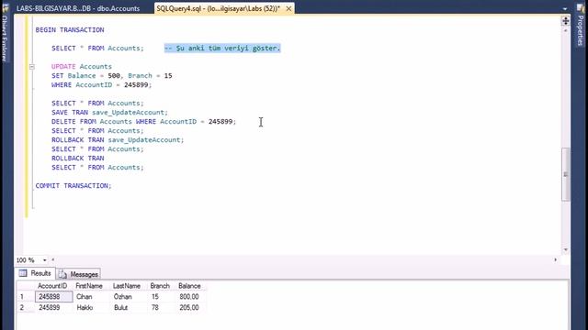
Task: Click the editor scroll down arrow
Action: (566, 249)
